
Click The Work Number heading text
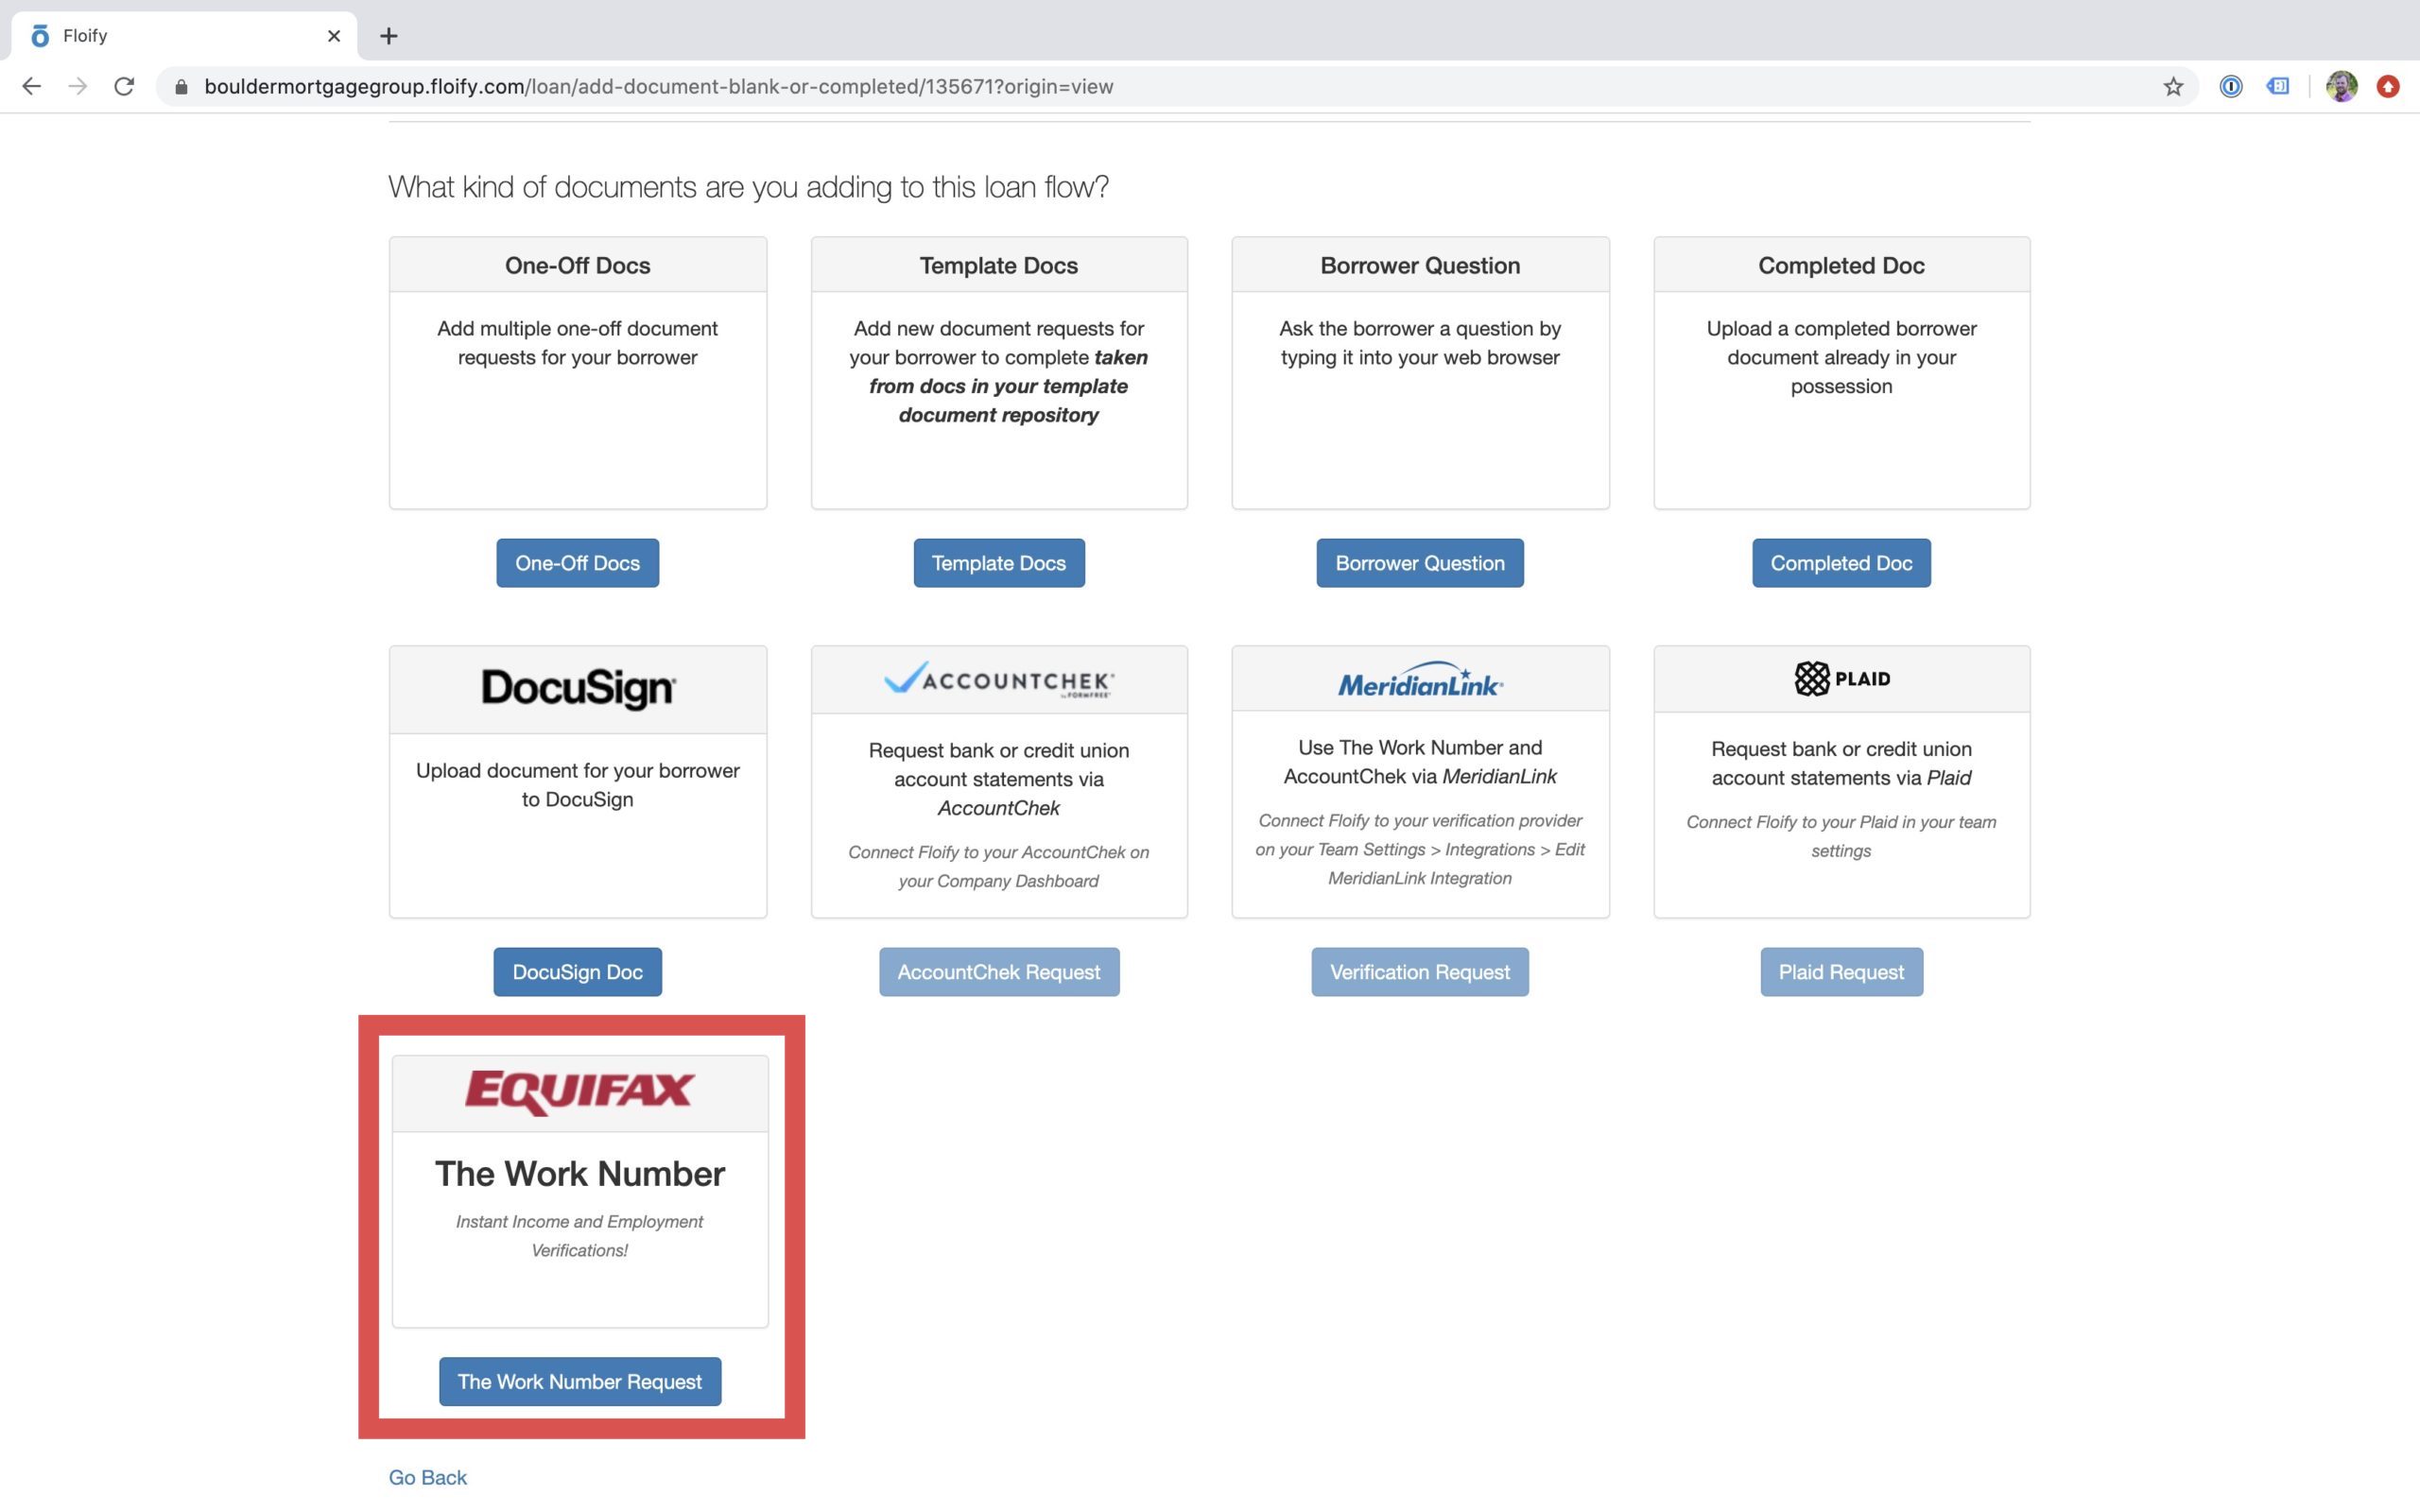click(x=580, y=1173)
